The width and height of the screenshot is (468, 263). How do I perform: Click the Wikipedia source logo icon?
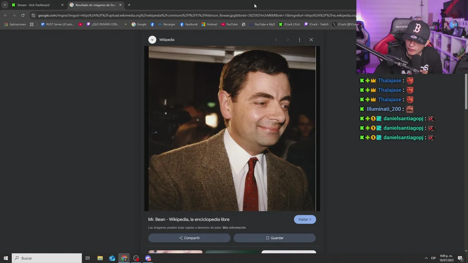coord(152,40)
